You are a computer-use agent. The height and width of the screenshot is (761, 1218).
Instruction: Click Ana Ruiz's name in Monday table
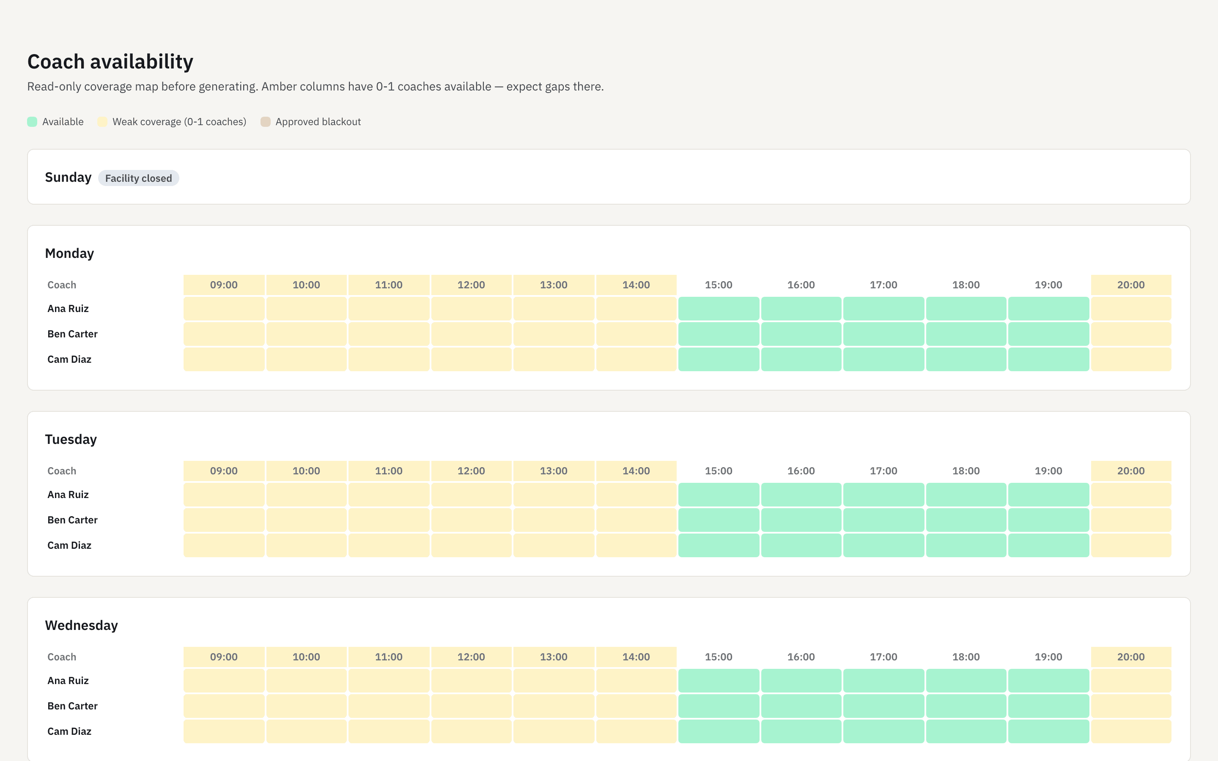click(68, 309)
